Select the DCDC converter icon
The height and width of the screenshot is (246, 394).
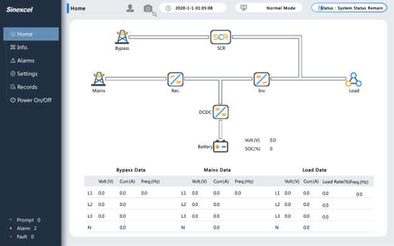[220, 112]
